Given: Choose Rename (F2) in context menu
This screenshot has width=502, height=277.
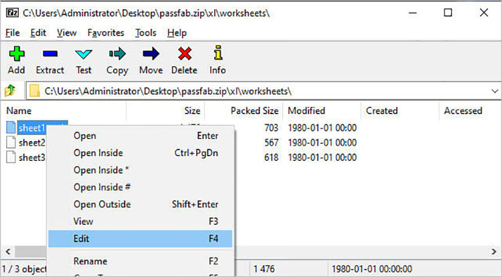Looking at the screenshot, I should coord(141,261).
